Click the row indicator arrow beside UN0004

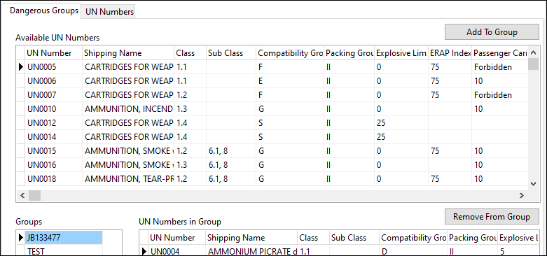click(x=144, y=252)
